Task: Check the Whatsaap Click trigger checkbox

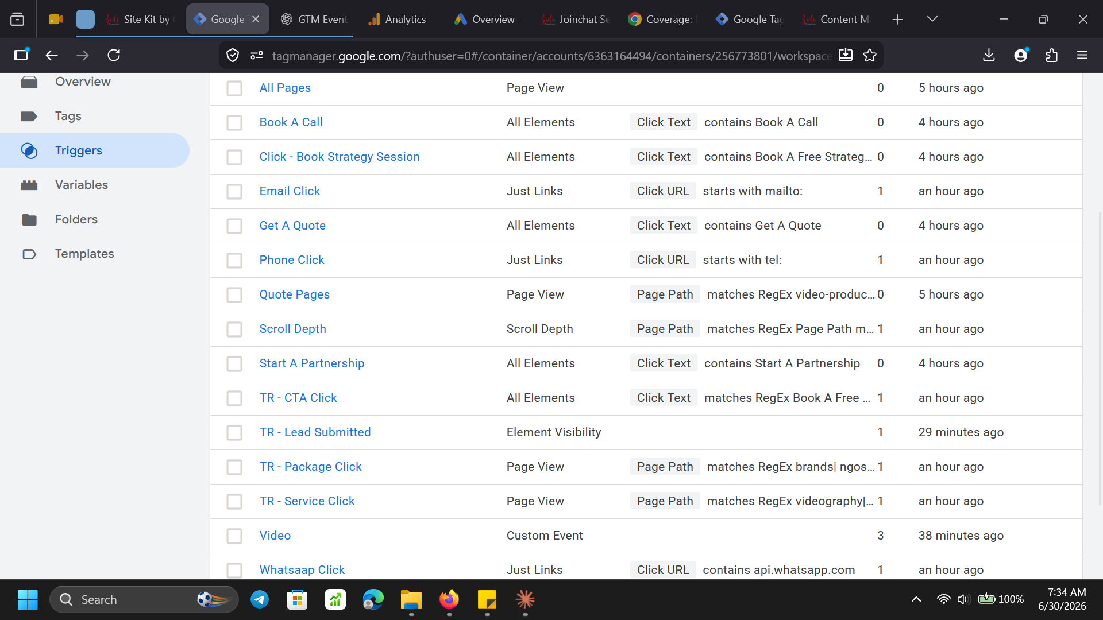Action: tap(234, 571)
